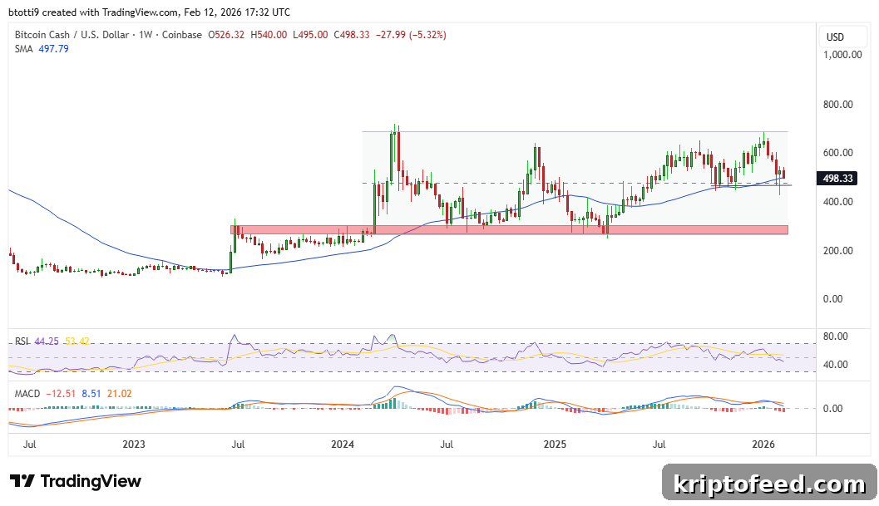Image resolution: width=879 pixels, height=506 pixels.
Task: Click the RSI 80.00 scale label
Action: tap(835, 337)
